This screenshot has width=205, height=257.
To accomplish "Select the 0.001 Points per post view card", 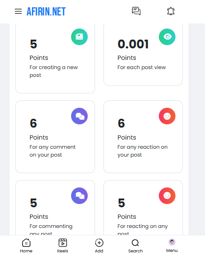I will pyautogui.click(x=143, y=54).
